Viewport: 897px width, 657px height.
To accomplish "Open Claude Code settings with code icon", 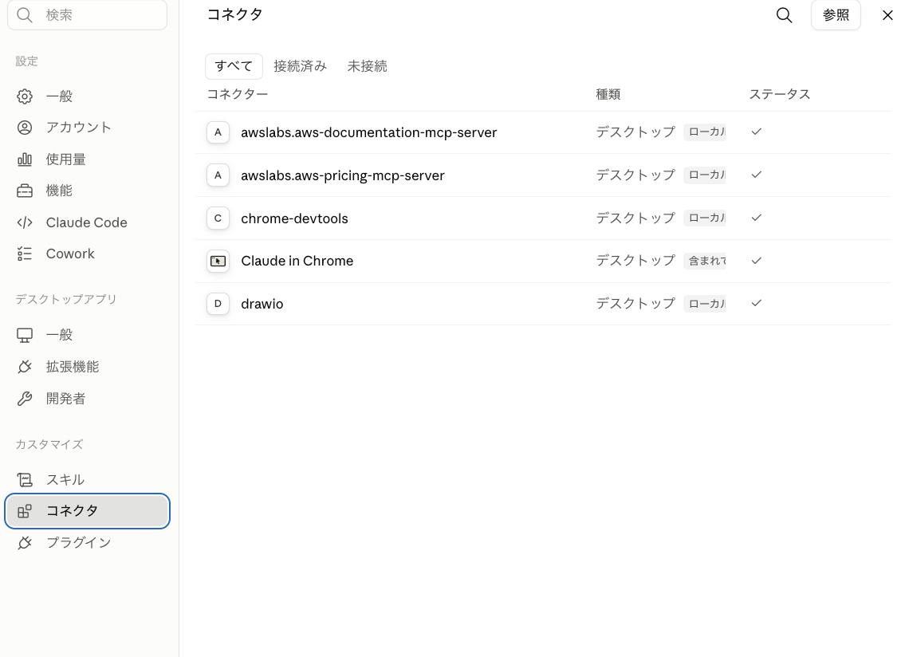I will click(87, 222).
